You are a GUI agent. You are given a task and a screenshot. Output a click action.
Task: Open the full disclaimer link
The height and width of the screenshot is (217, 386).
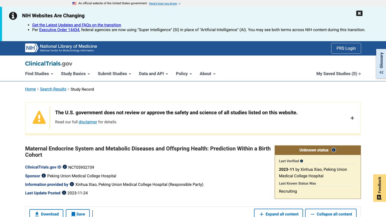[88, 122]
